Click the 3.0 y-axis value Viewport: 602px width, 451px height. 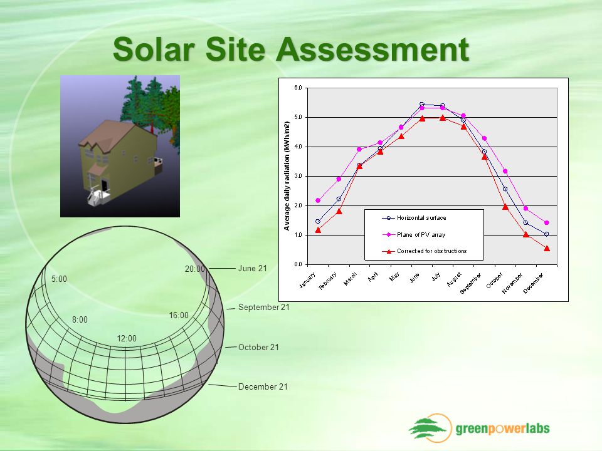pos(298,177)
